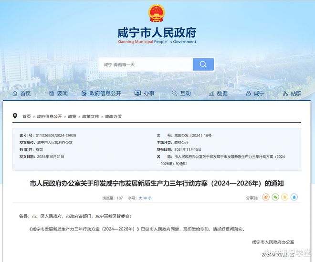This screenshot has width=315, height=262.
Task: Open 互动 navigation item
Action: click(186, 94)
